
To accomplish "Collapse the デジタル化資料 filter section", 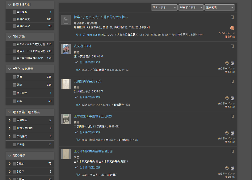I will [10, 69].
